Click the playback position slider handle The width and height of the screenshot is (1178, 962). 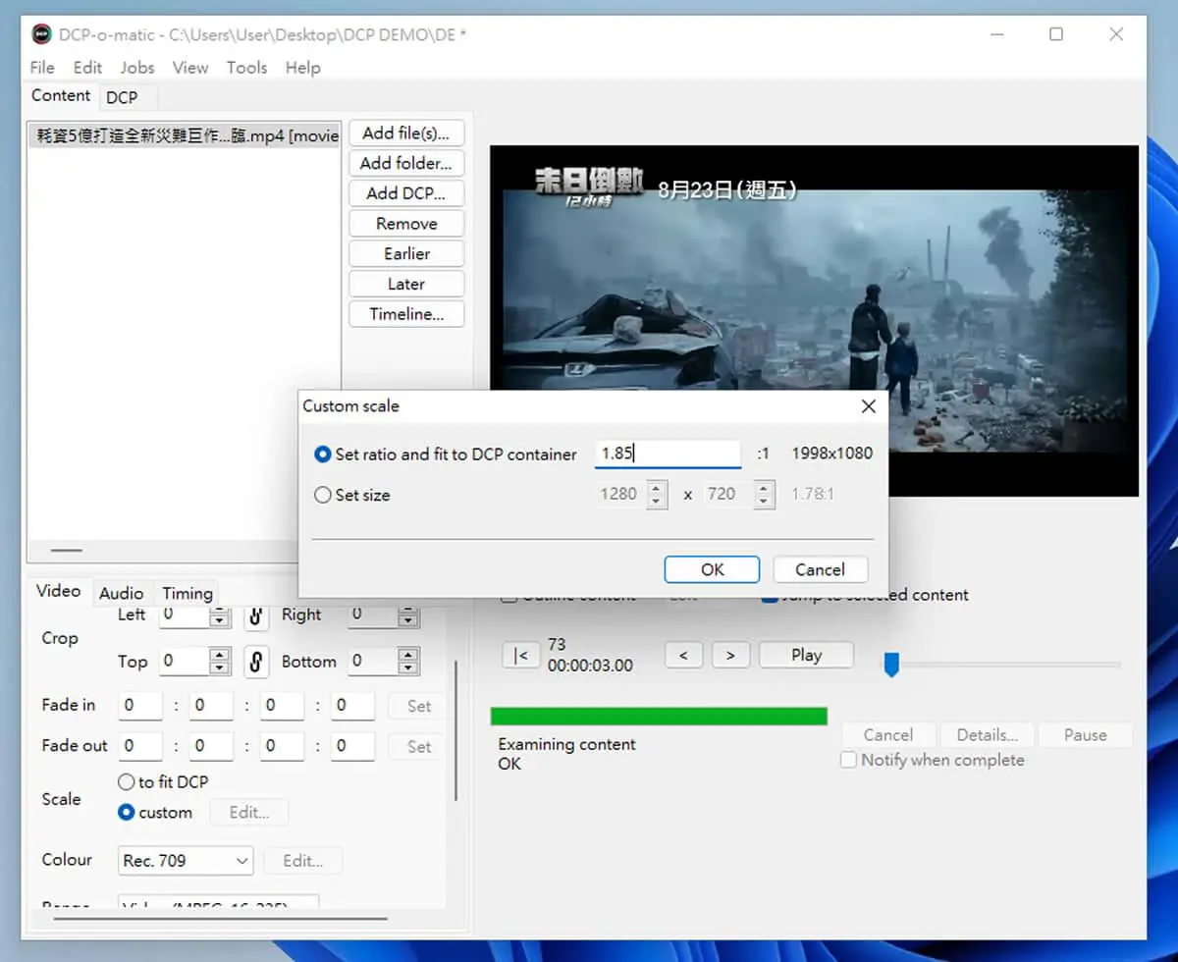click(x=891, y=665)
